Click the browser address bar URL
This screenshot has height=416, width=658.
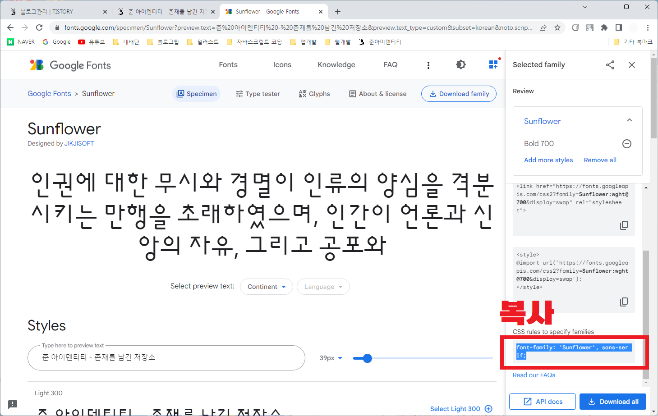coord(298,27)
